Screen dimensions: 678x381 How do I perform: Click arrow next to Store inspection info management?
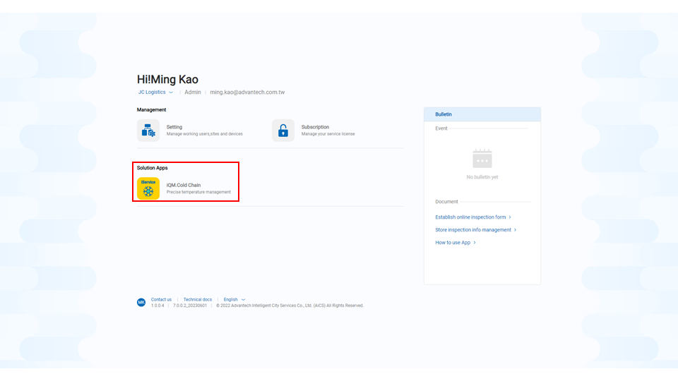(x=516, y=230)
